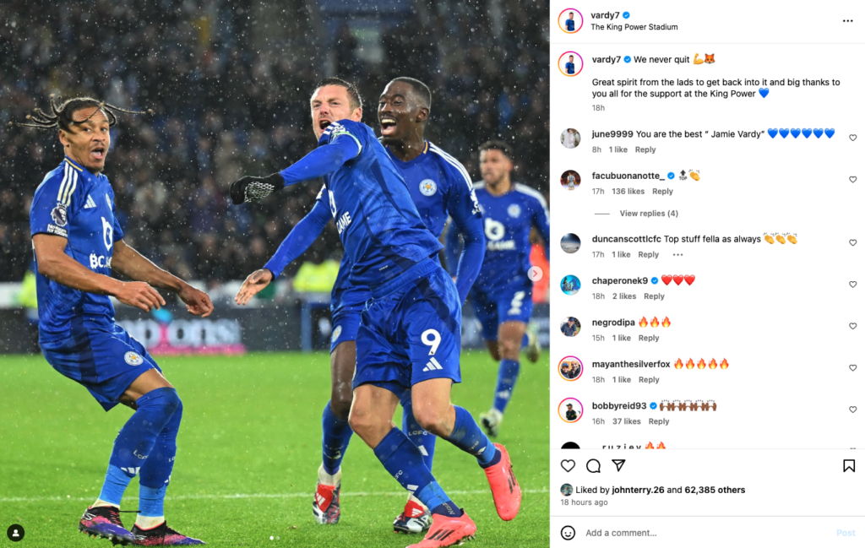Image resolution: width=865 pixels, height=548 pixels.
Task: Show tagged people icon on photo
Action: pos(15,533)
